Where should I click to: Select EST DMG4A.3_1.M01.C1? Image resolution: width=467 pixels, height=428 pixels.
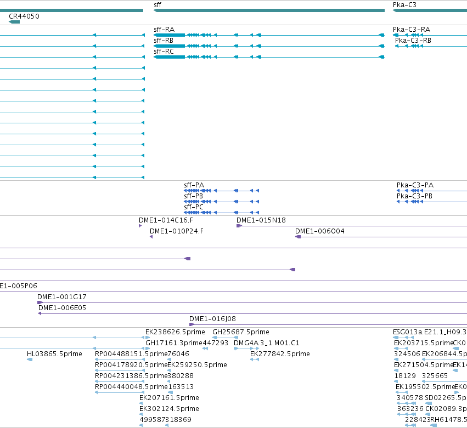pos(267,343)
